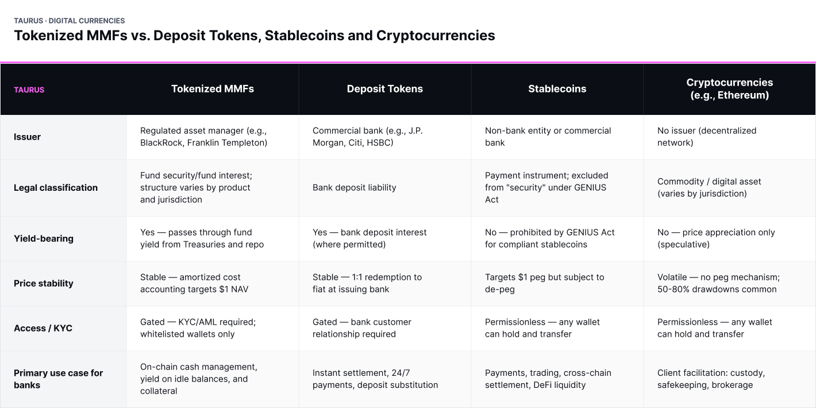Click the Primary use case for banks label

(58, 379)
